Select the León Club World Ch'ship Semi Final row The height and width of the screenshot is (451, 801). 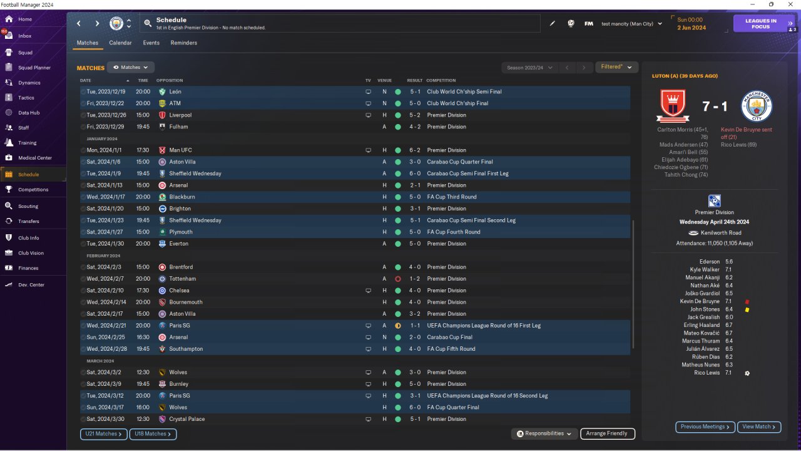pyautogui.click(x=355, y=91)
